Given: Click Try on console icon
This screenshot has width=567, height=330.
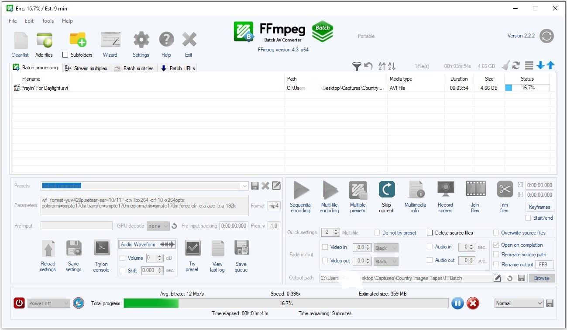Looking at the screenshot, I should [102, 248].
